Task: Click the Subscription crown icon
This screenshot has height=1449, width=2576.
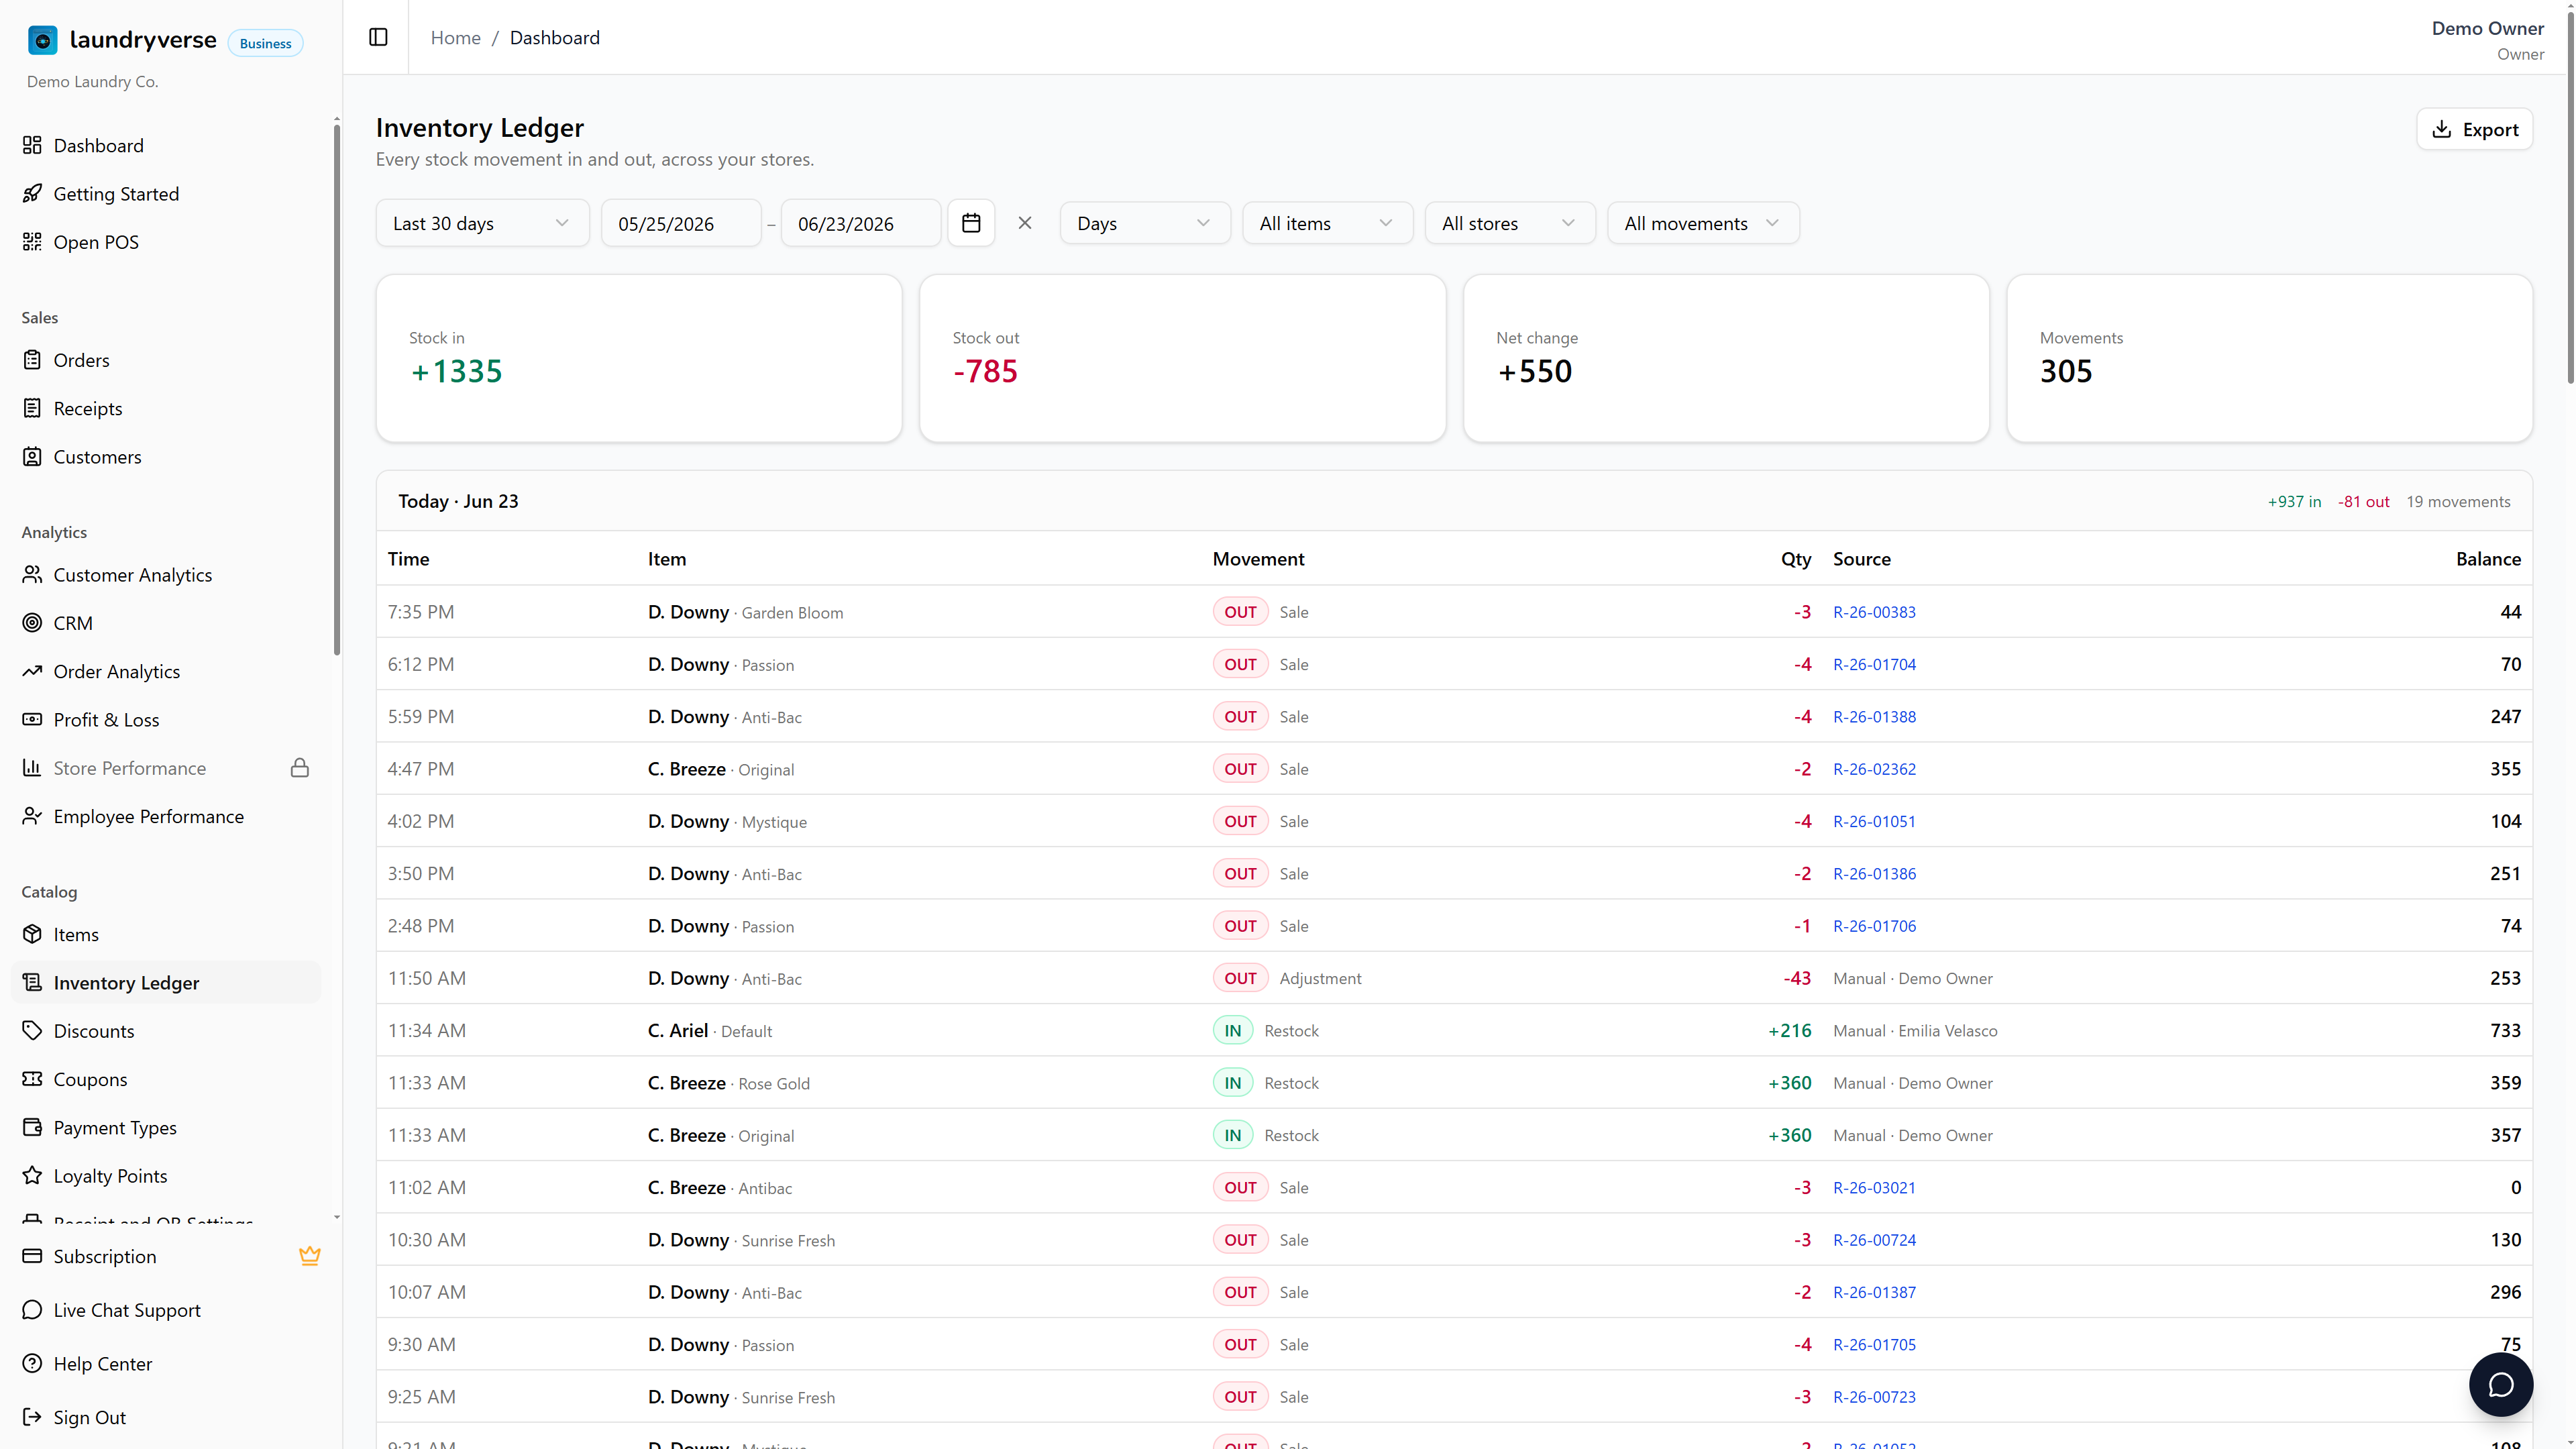Action: [310, 1256]
